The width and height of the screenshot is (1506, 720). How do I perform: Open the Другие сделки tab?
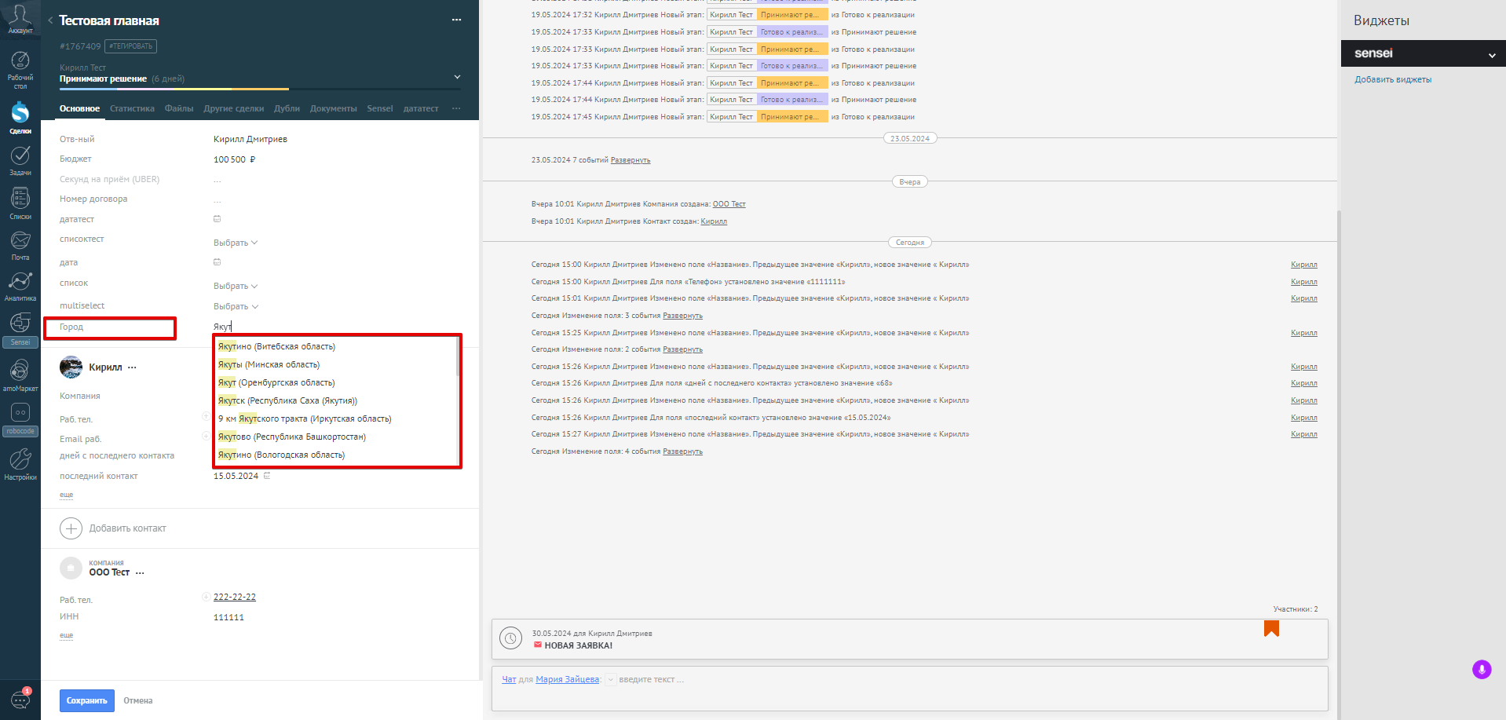[x=234, y=108]
